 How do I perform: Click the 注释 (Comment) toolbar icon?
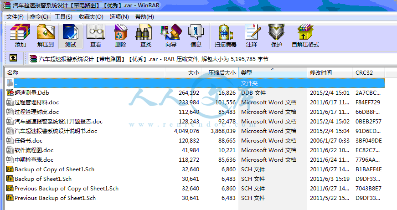pyautogui.click(x=253, y=32)
